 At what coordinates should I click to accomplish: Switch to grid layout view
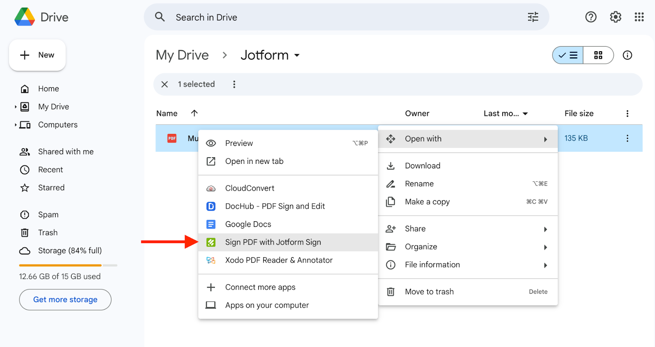pos(598,55)
